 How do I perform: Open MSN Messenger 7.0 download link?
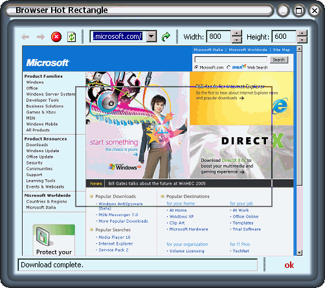click(x=118, y=215)
